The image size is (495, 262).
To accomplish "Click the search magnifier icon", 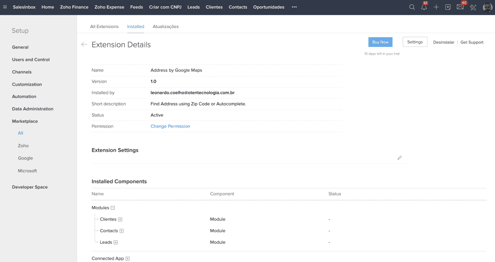I will click(x=412, y=7).
